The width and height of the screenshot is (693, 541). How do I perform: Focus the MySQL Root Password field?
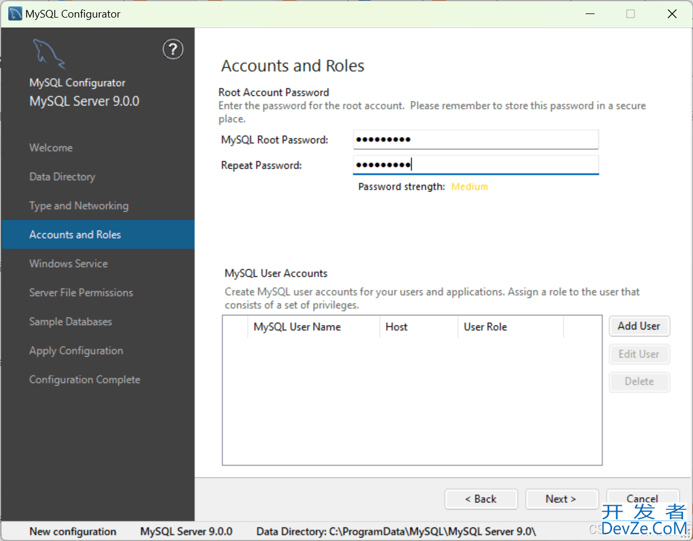[475, 139]
